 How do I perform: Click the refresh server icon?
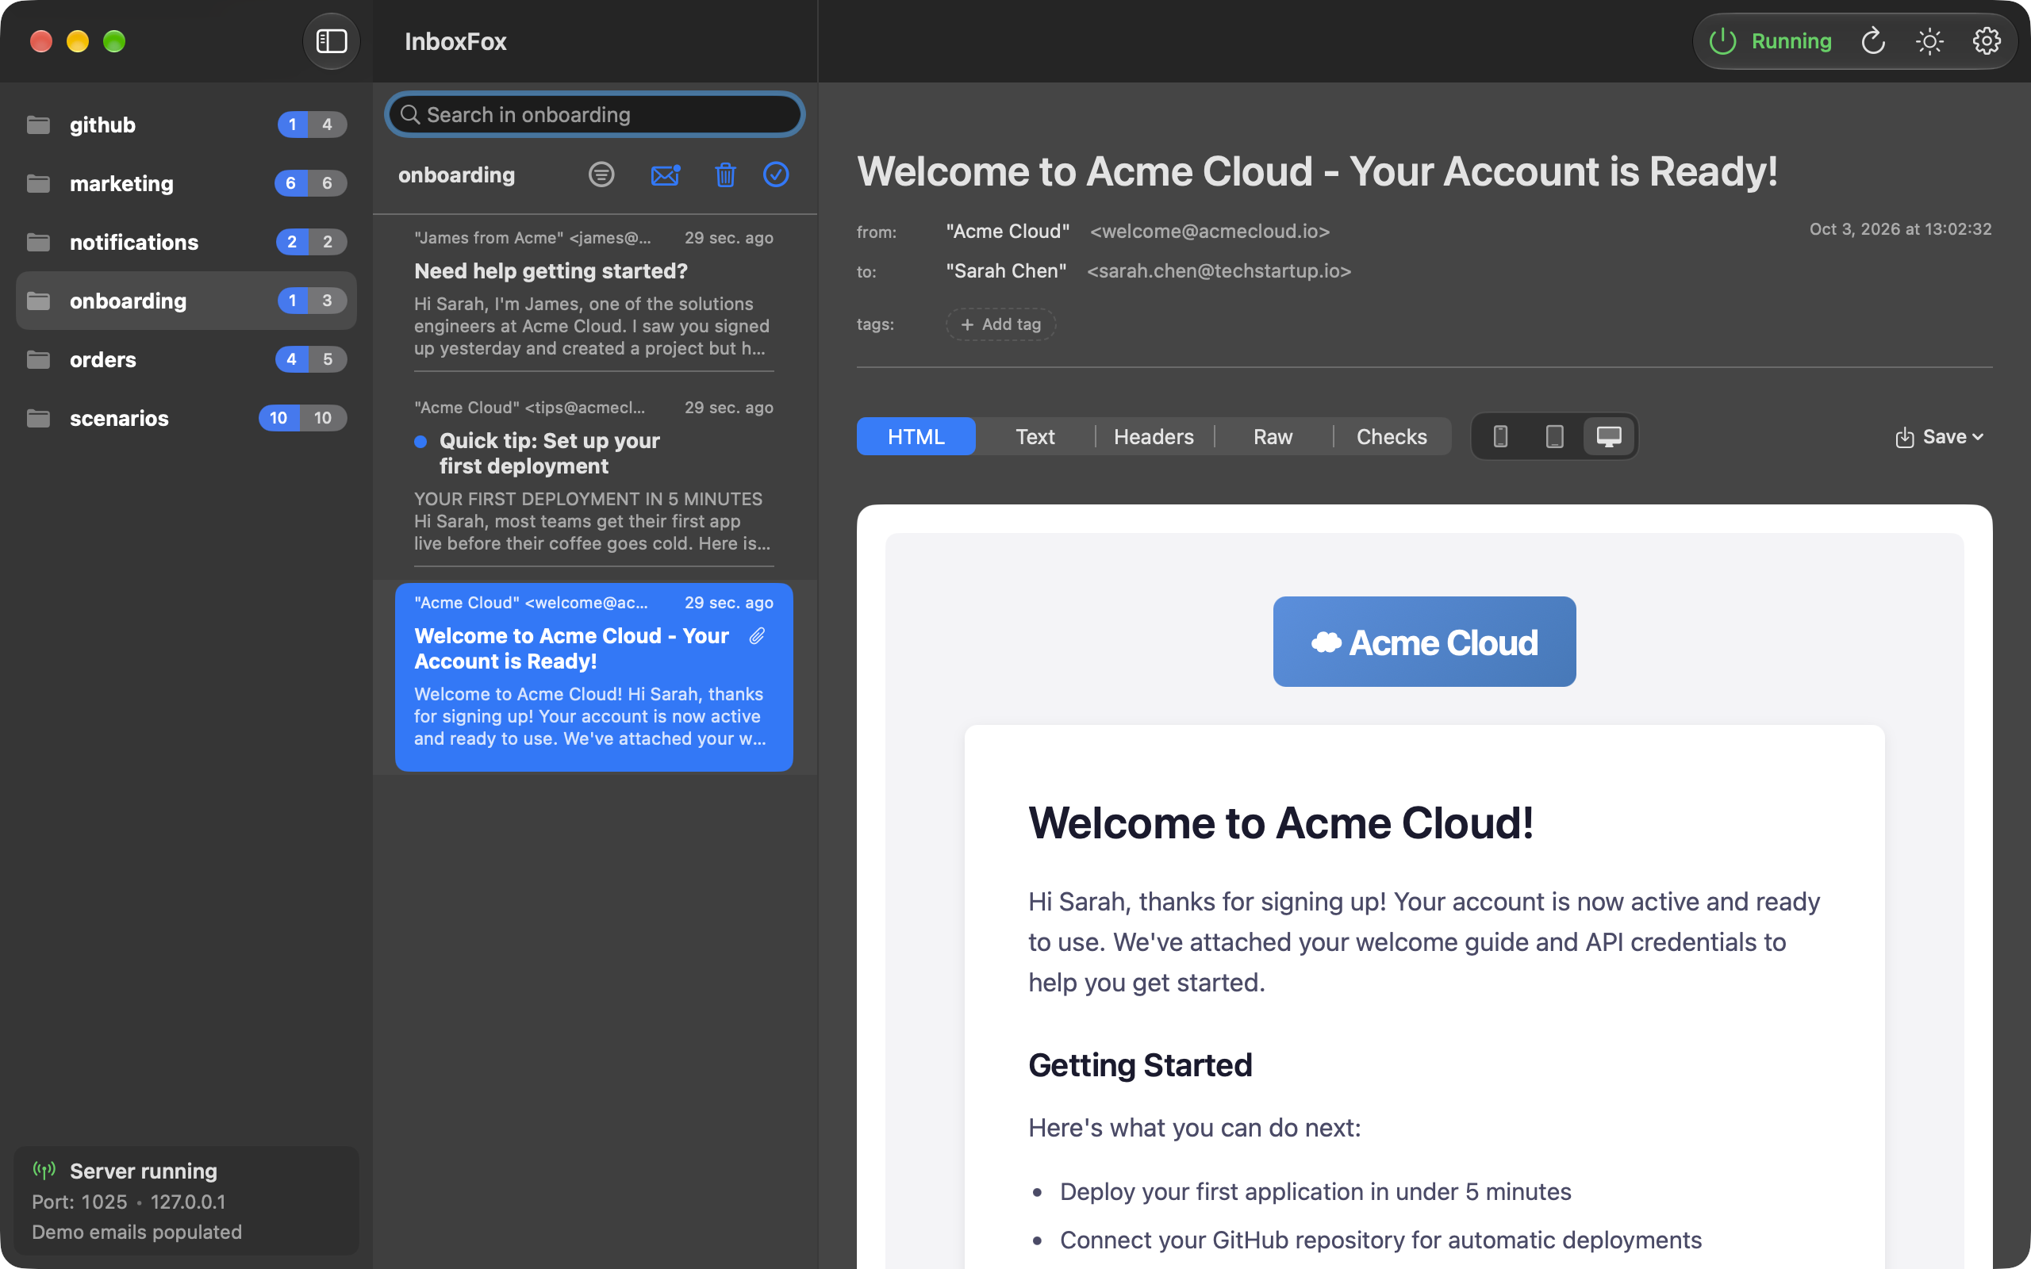tap(1873, 41)
